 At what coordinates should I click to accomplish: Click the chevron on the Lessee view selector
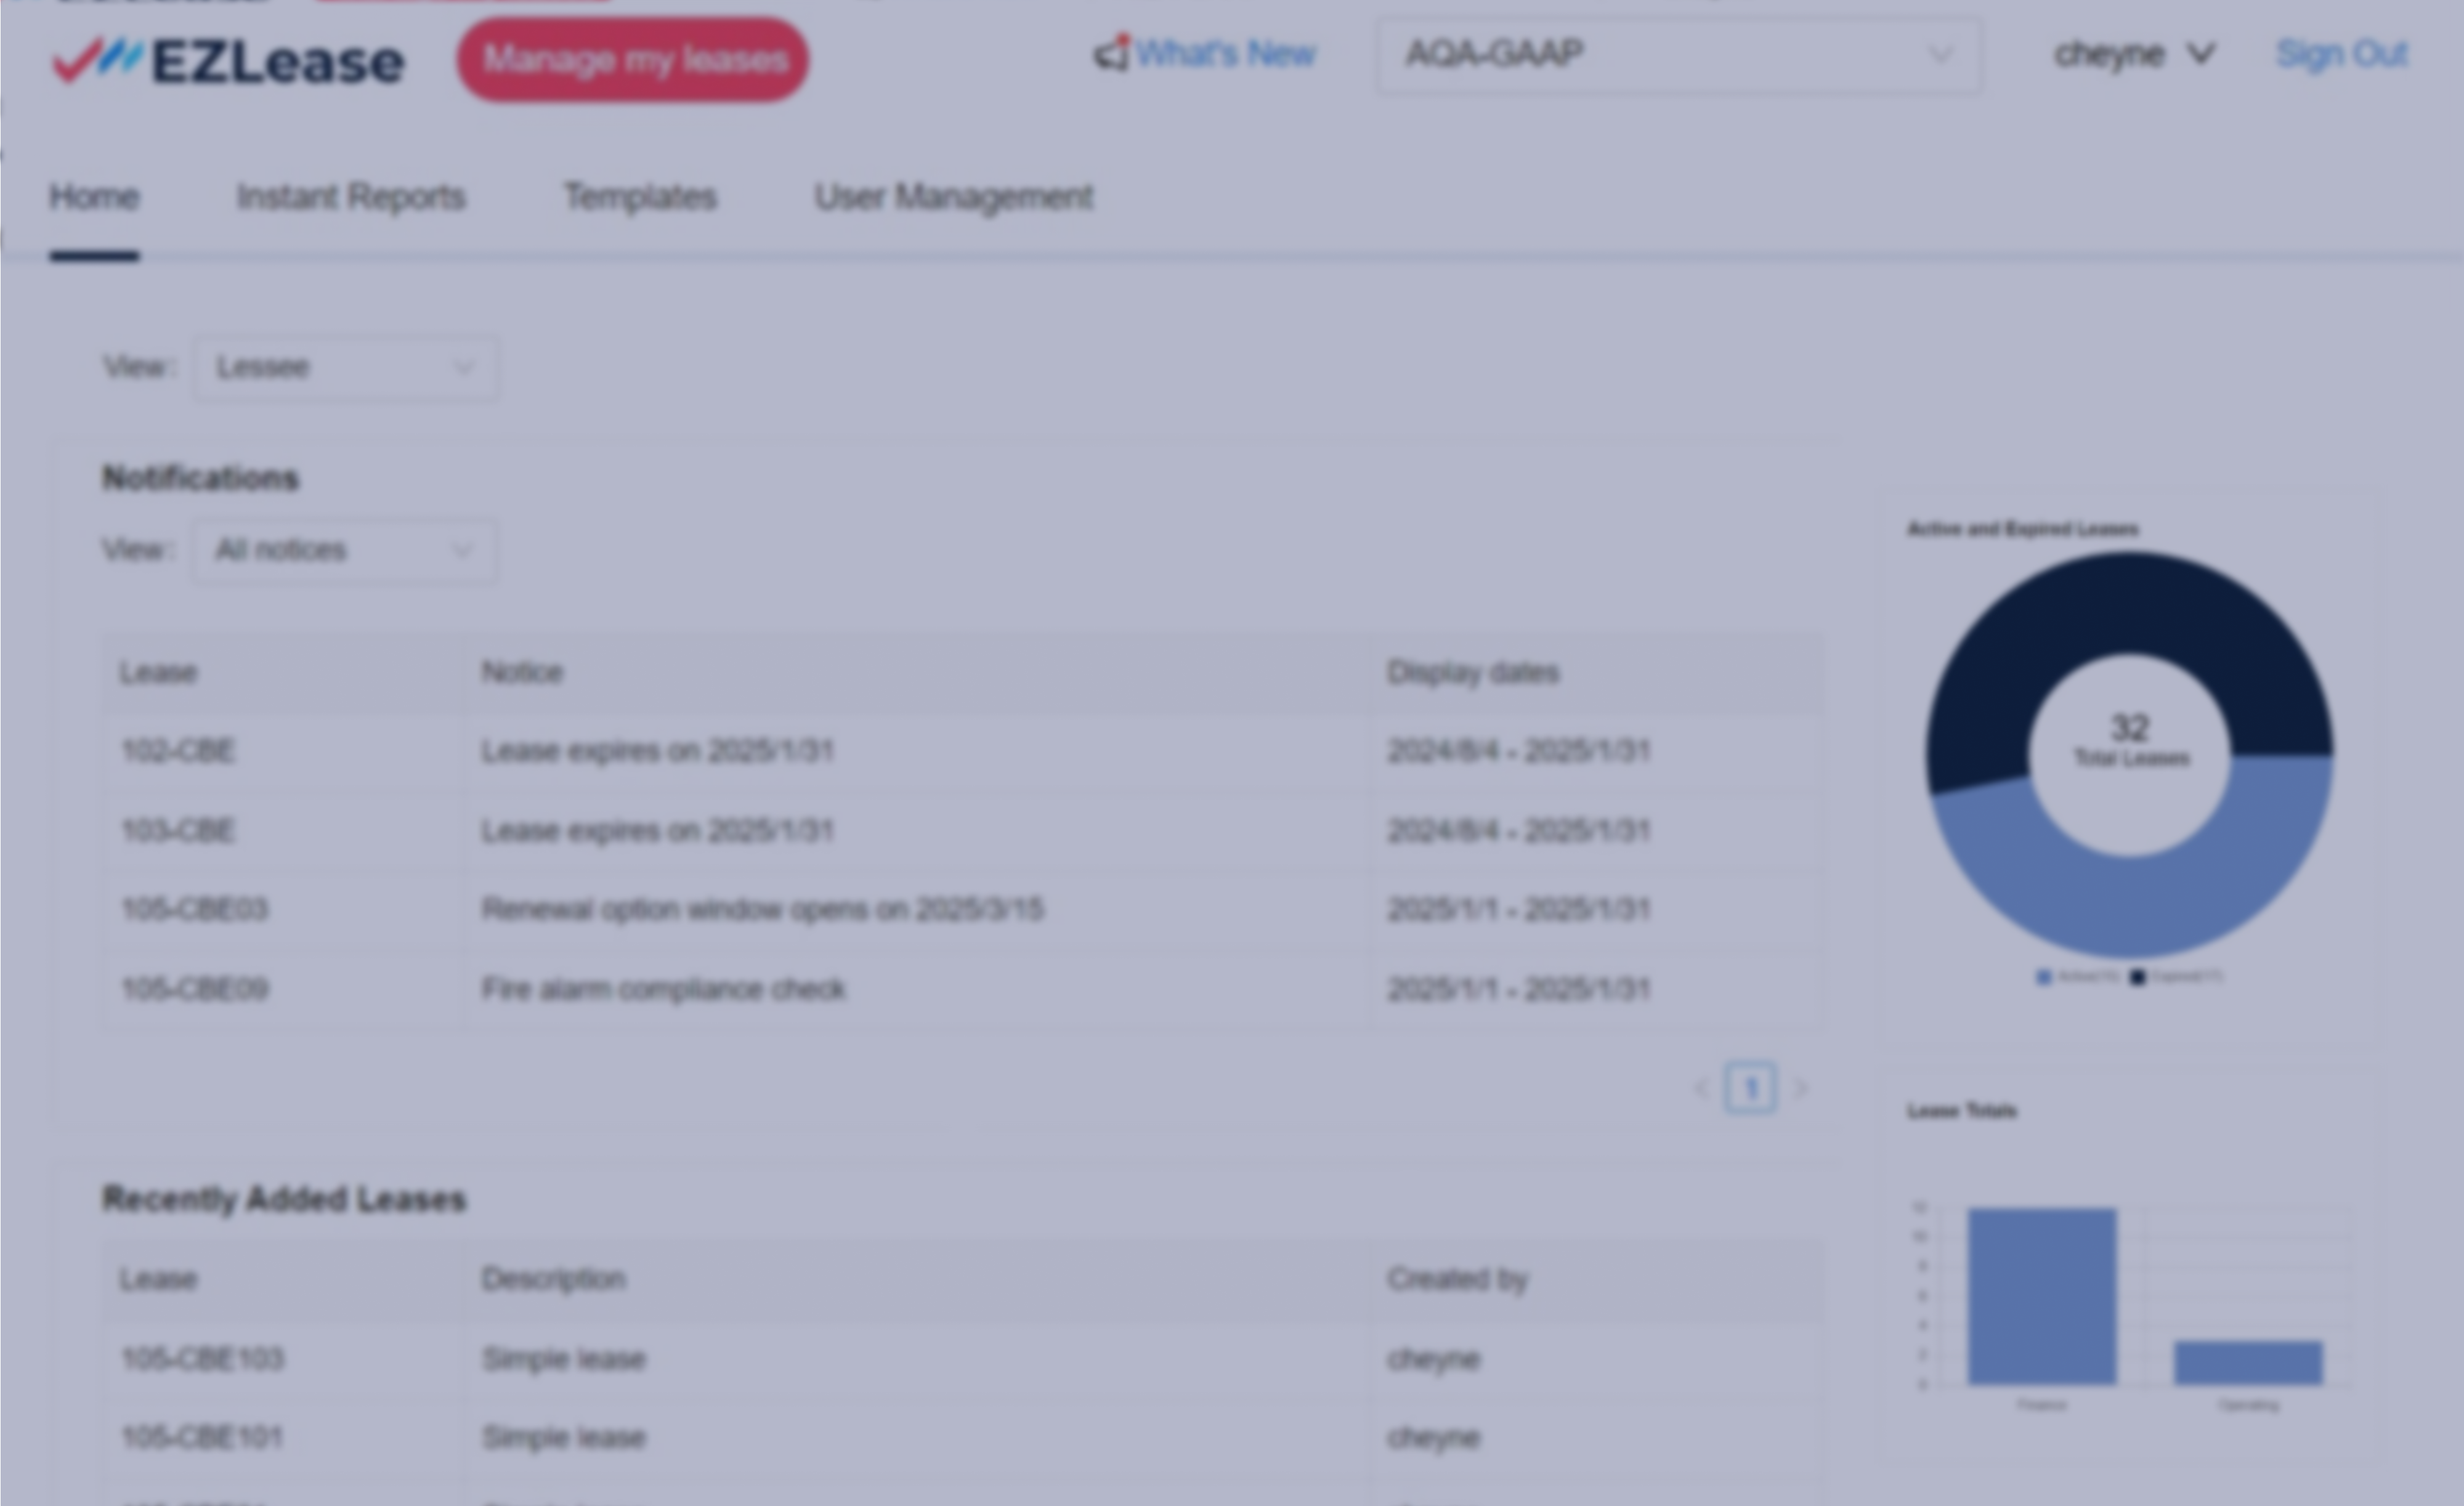463,368
